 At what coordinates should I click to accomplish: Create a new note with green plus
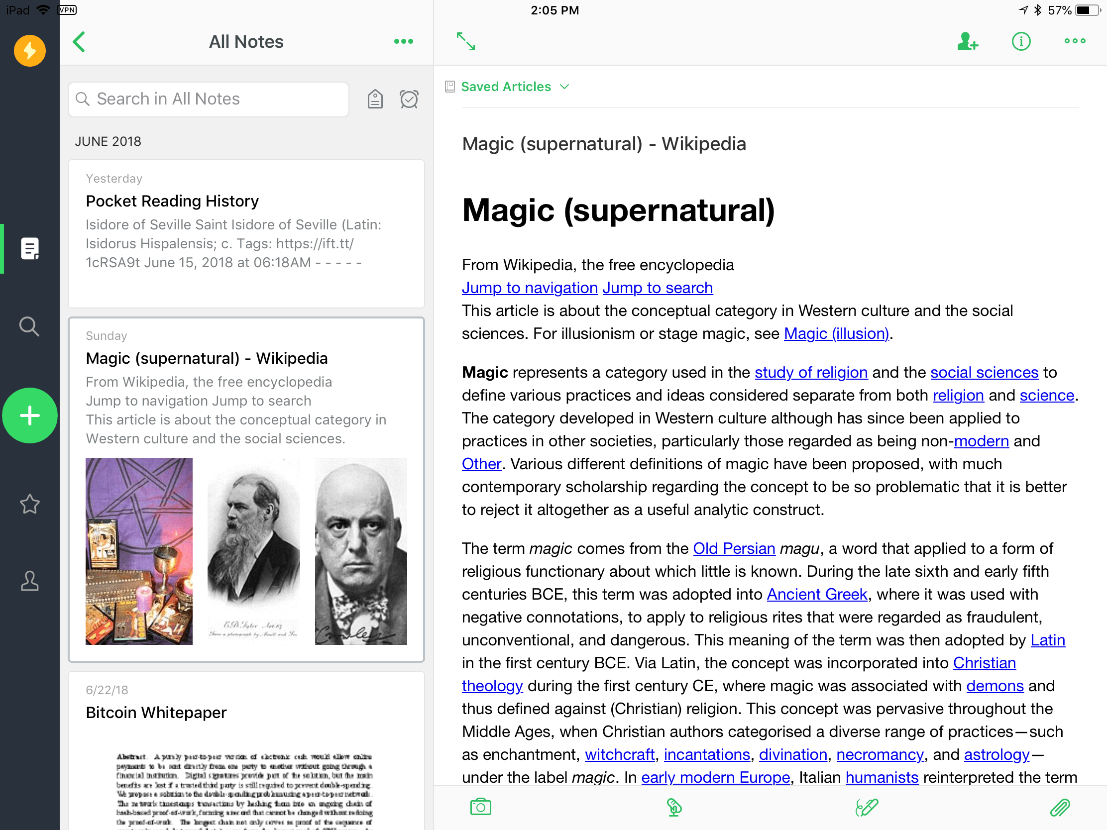29,415
